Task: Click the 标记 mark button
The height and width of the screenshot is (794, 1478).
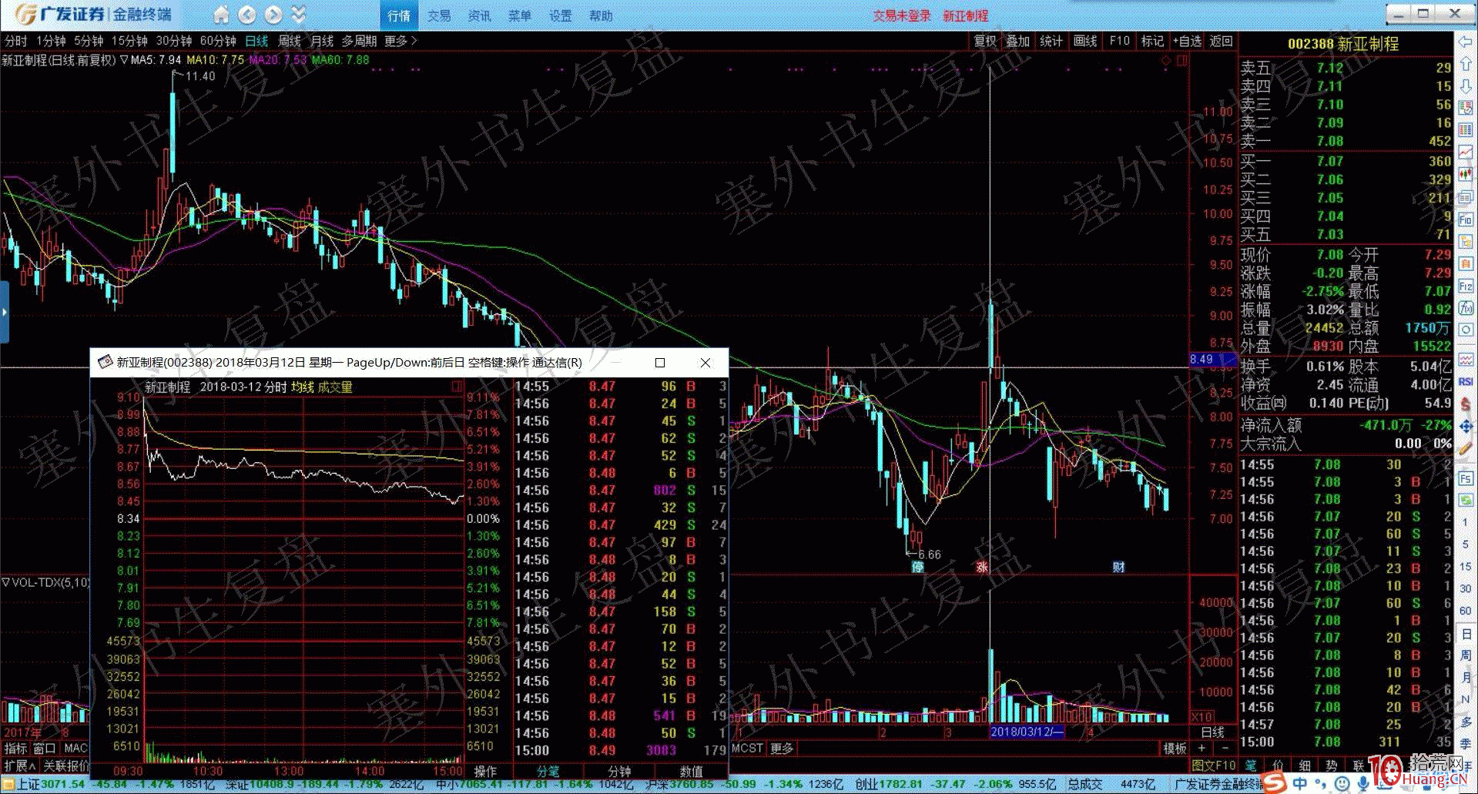Action: pos(1152,41)
